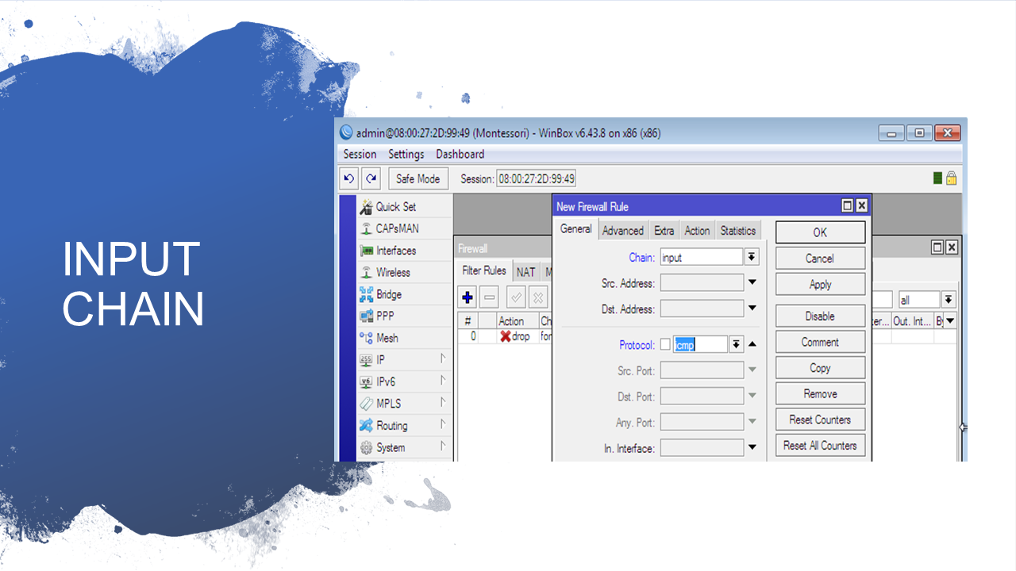The height and width of the screenshot is (571, 1016).
Task: Click the Undo arrow icon in toolbar
Action: [x=348, y=178]
